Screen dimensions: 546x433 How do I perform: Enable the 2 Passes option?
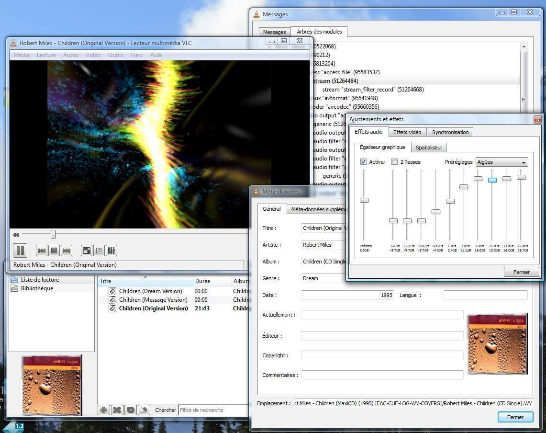(x=395, y=162)
